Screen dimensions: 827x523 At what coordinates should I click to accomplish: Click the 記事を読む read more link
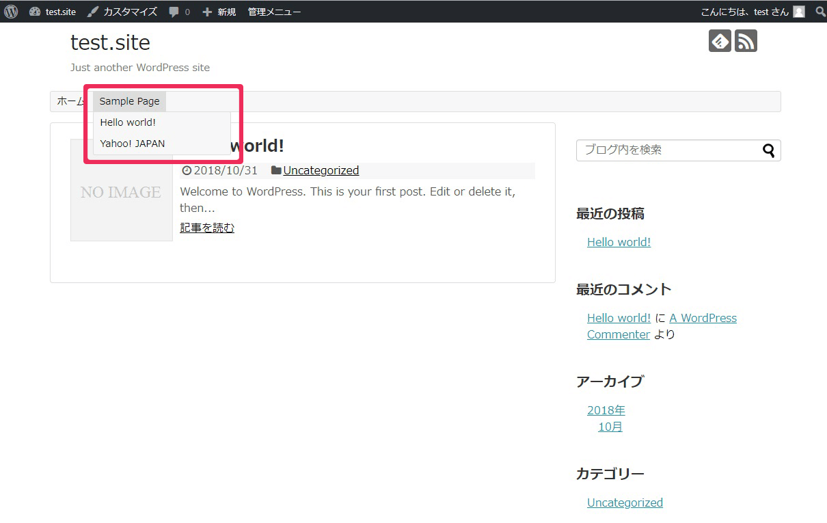click(x=207, y=228)
